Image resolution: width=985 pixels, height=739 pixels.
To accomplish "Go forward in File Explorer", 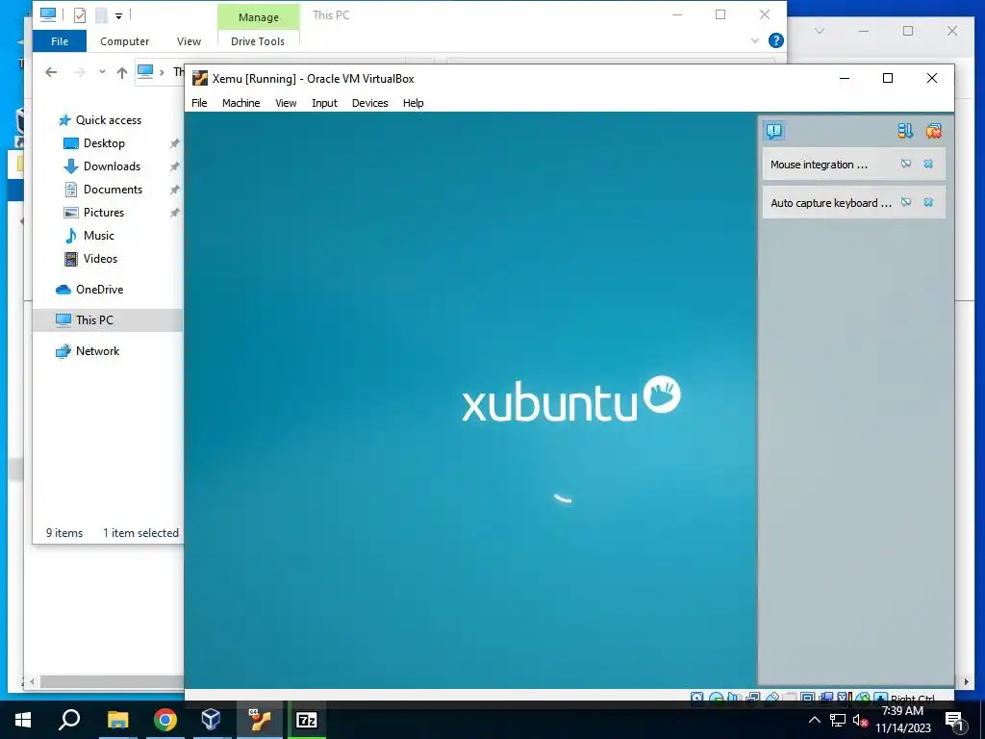I will click(x=80, y=72).
